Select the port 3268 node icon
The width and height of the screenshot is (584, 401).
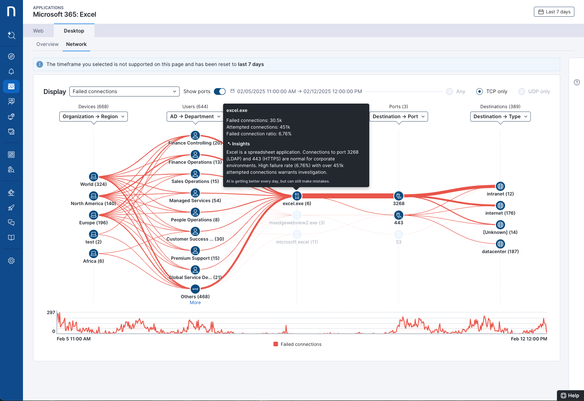pyautogui.click(x=399, y=196)
